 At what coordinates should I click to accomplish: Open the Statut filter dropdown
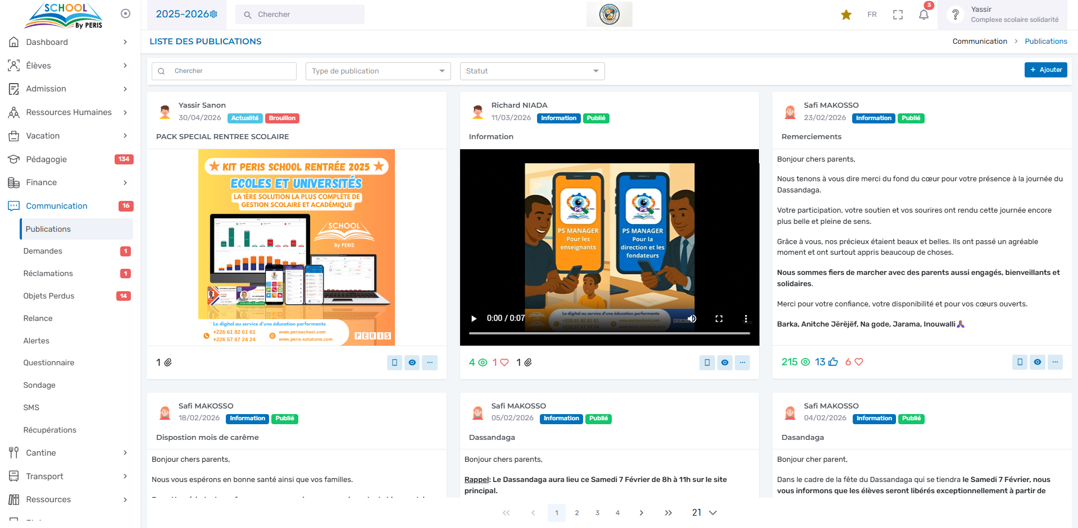pos(531,71)
